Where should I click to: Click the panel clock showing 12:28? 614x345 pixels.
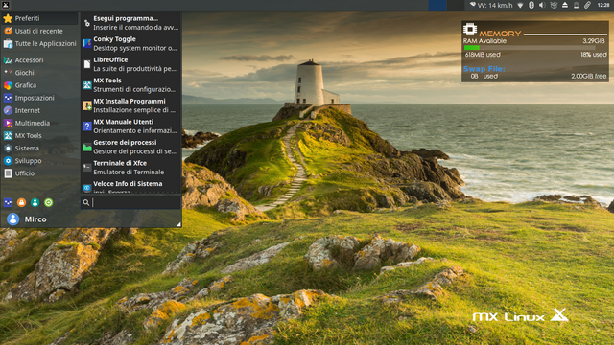(x=603, y=5)
